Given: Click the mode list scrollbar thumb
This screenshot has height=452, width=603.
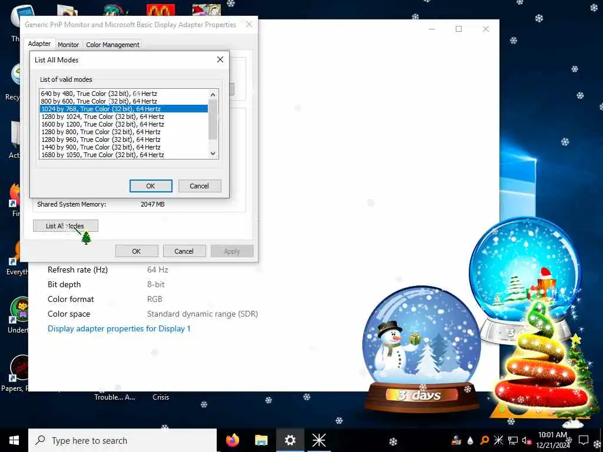Looking at the screenshot, I should [213, 119].
